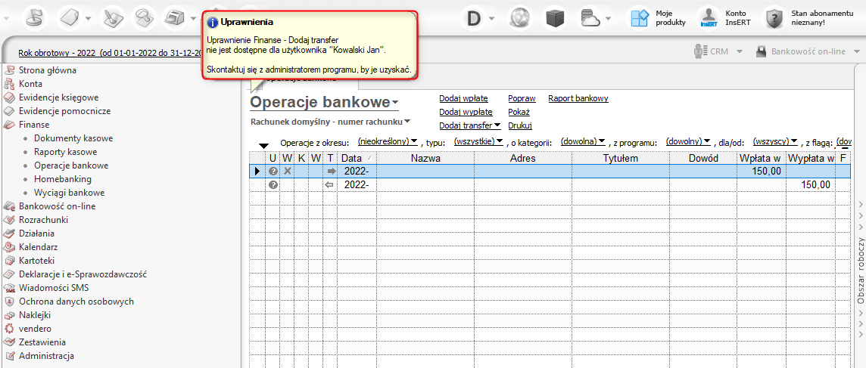
Task: Go to Strona główna in the sidebar
Action: coord(48,70)
